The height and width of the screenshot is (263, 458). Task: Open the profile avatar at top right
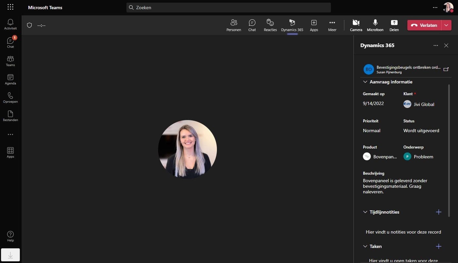[x=448, y=7]
